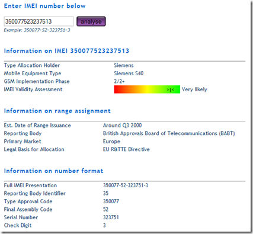Click the '323751' serial number value
Viewport: 253px width, 234px height.
click(x=111, y=217)
